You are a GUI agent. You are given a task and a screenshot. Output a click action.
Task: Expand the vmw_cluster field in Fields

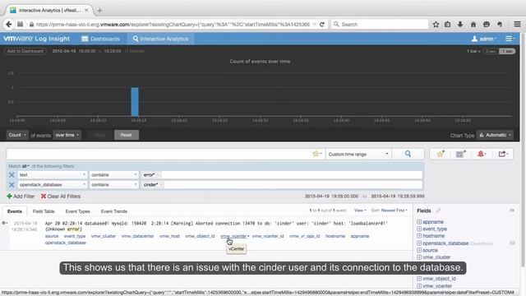coord(419,257)
